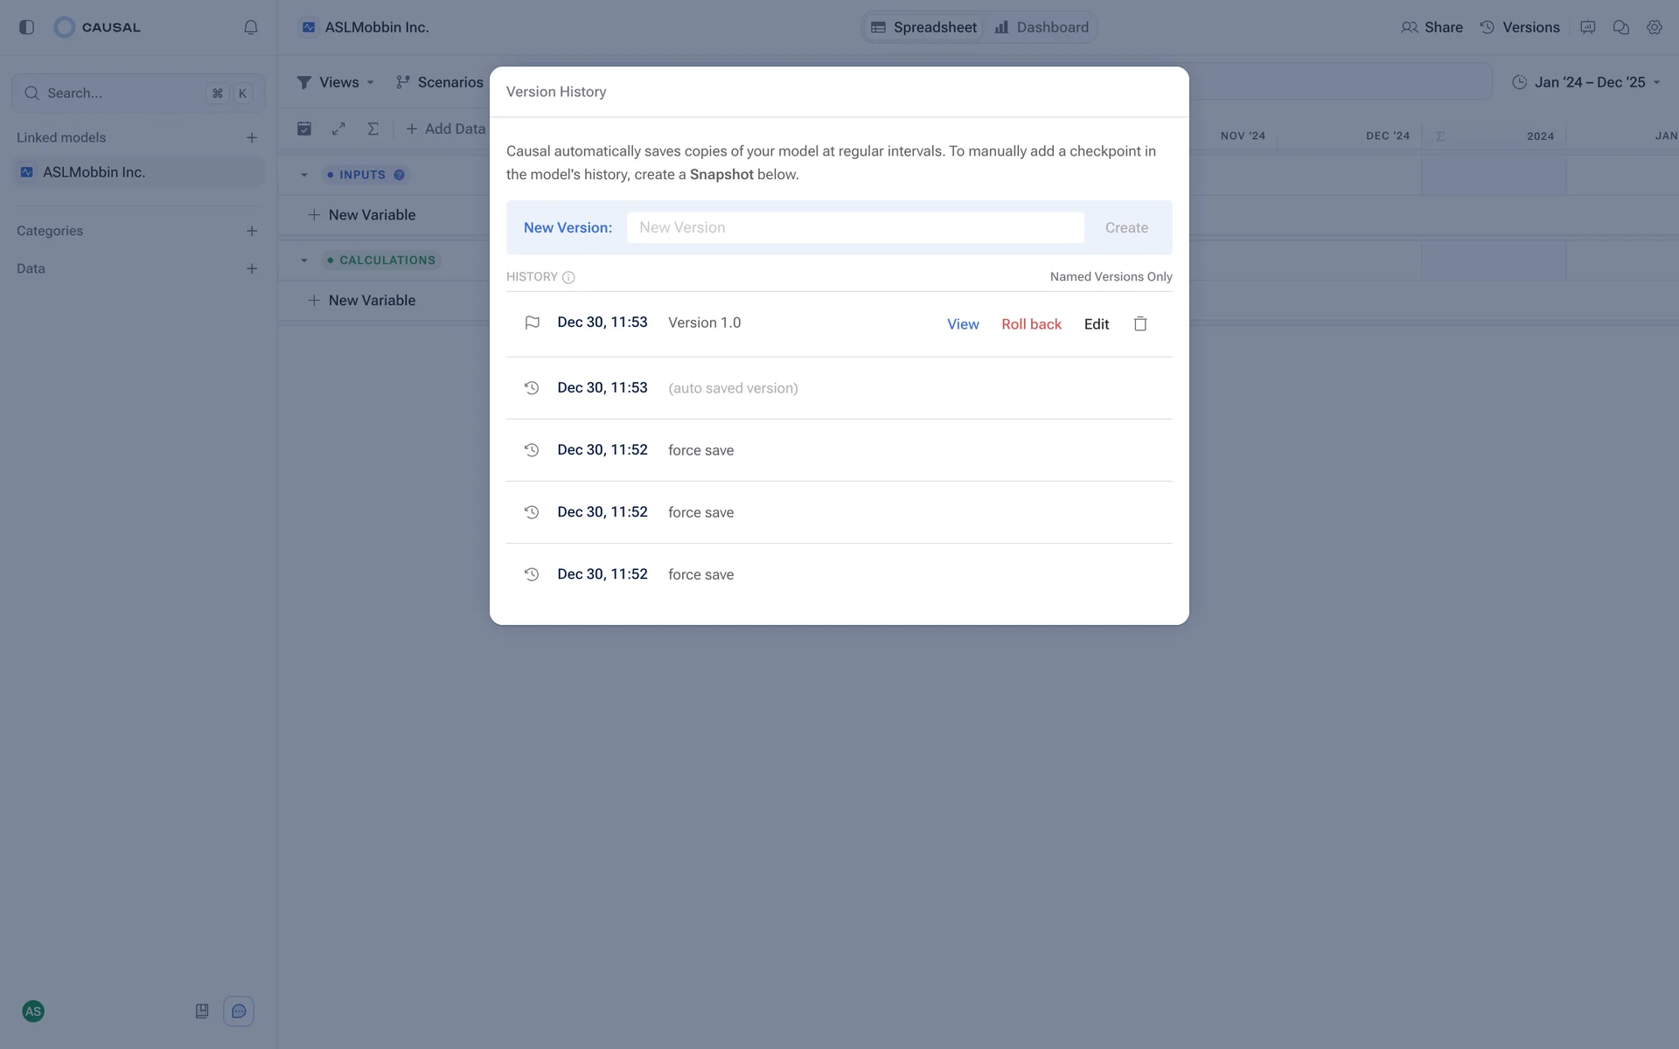This screenshot has width=1679, height=1049.
Task: Click the notifications bell icon
Action: click(x=251, y=27)
